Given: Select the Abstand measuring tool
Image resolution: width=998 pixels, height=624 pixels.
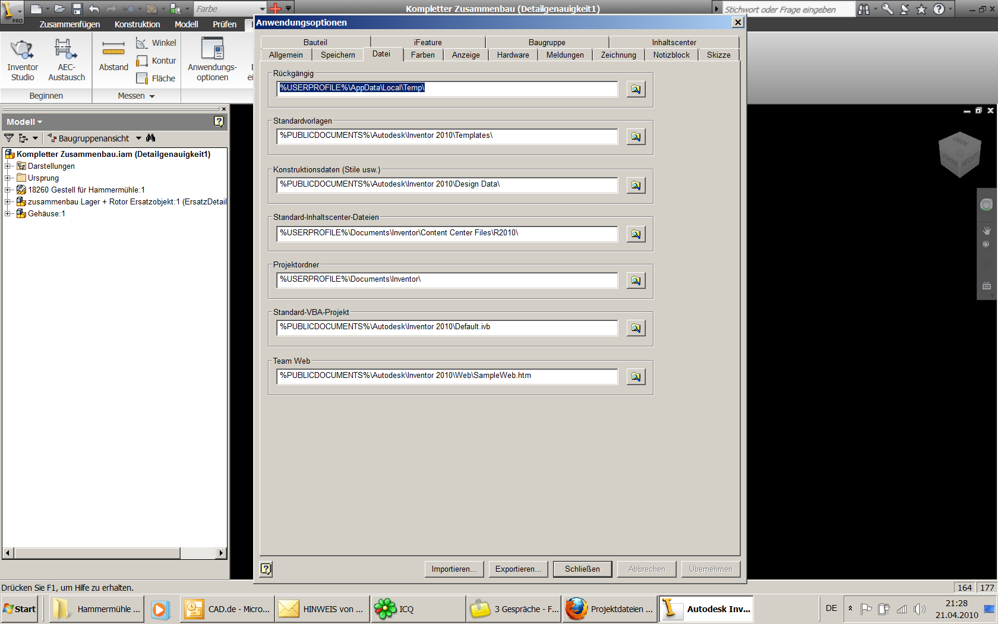Looking at the screenshot, I should 113,56.
